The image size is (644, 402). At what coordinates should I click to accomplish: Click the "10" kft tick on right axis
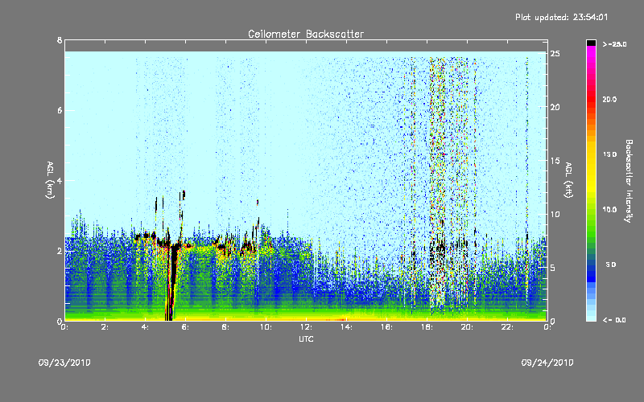coord(555,214)
